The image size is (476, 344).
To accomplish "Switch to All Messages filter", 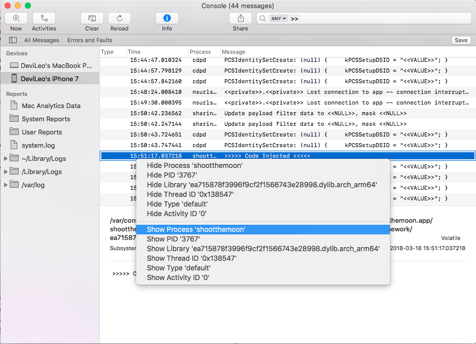I will tap(42, 40).
